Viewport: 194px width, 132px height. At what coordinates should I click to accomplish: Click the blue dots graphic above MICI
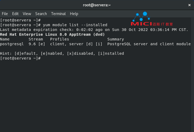[142, 17]
